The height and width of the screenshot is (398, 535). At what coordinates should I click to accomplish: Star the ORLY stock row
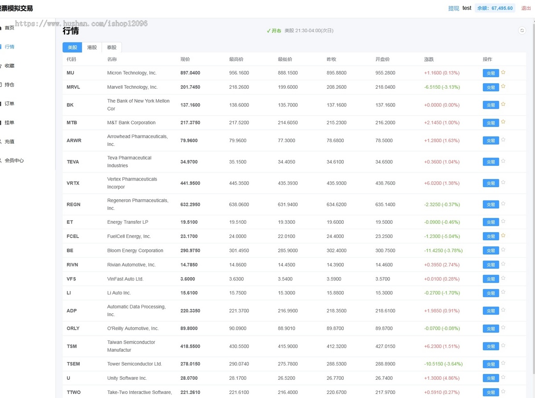pos(503,328)
